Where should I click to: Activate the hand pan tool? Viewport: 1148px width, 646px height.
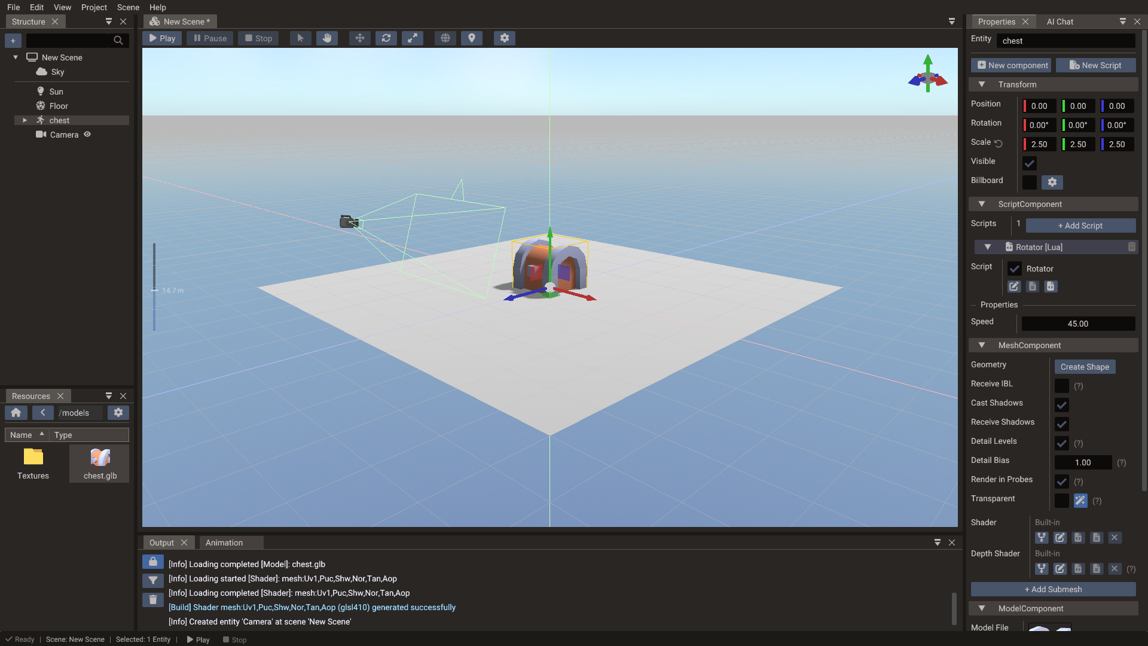coord(326,38)
